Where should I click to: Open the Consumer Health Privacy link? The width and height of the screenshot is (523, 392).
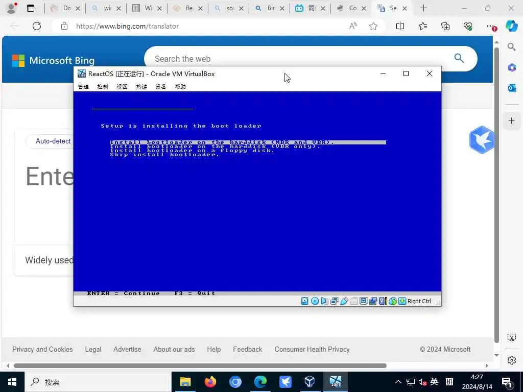pyautogui.click(x=312, y=349)
